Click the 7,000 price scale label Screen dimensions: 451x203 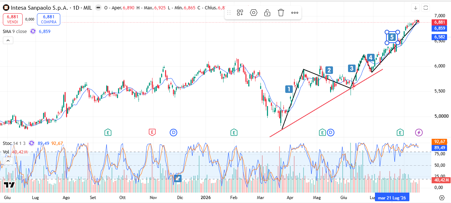[440, 16]
